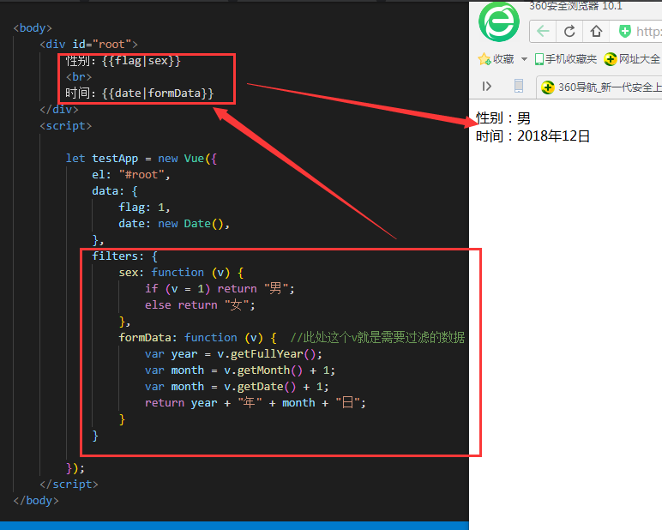Click the closing </script> tag
The width and height of the screenshot is (662, 530).
[x=69, y=484]
